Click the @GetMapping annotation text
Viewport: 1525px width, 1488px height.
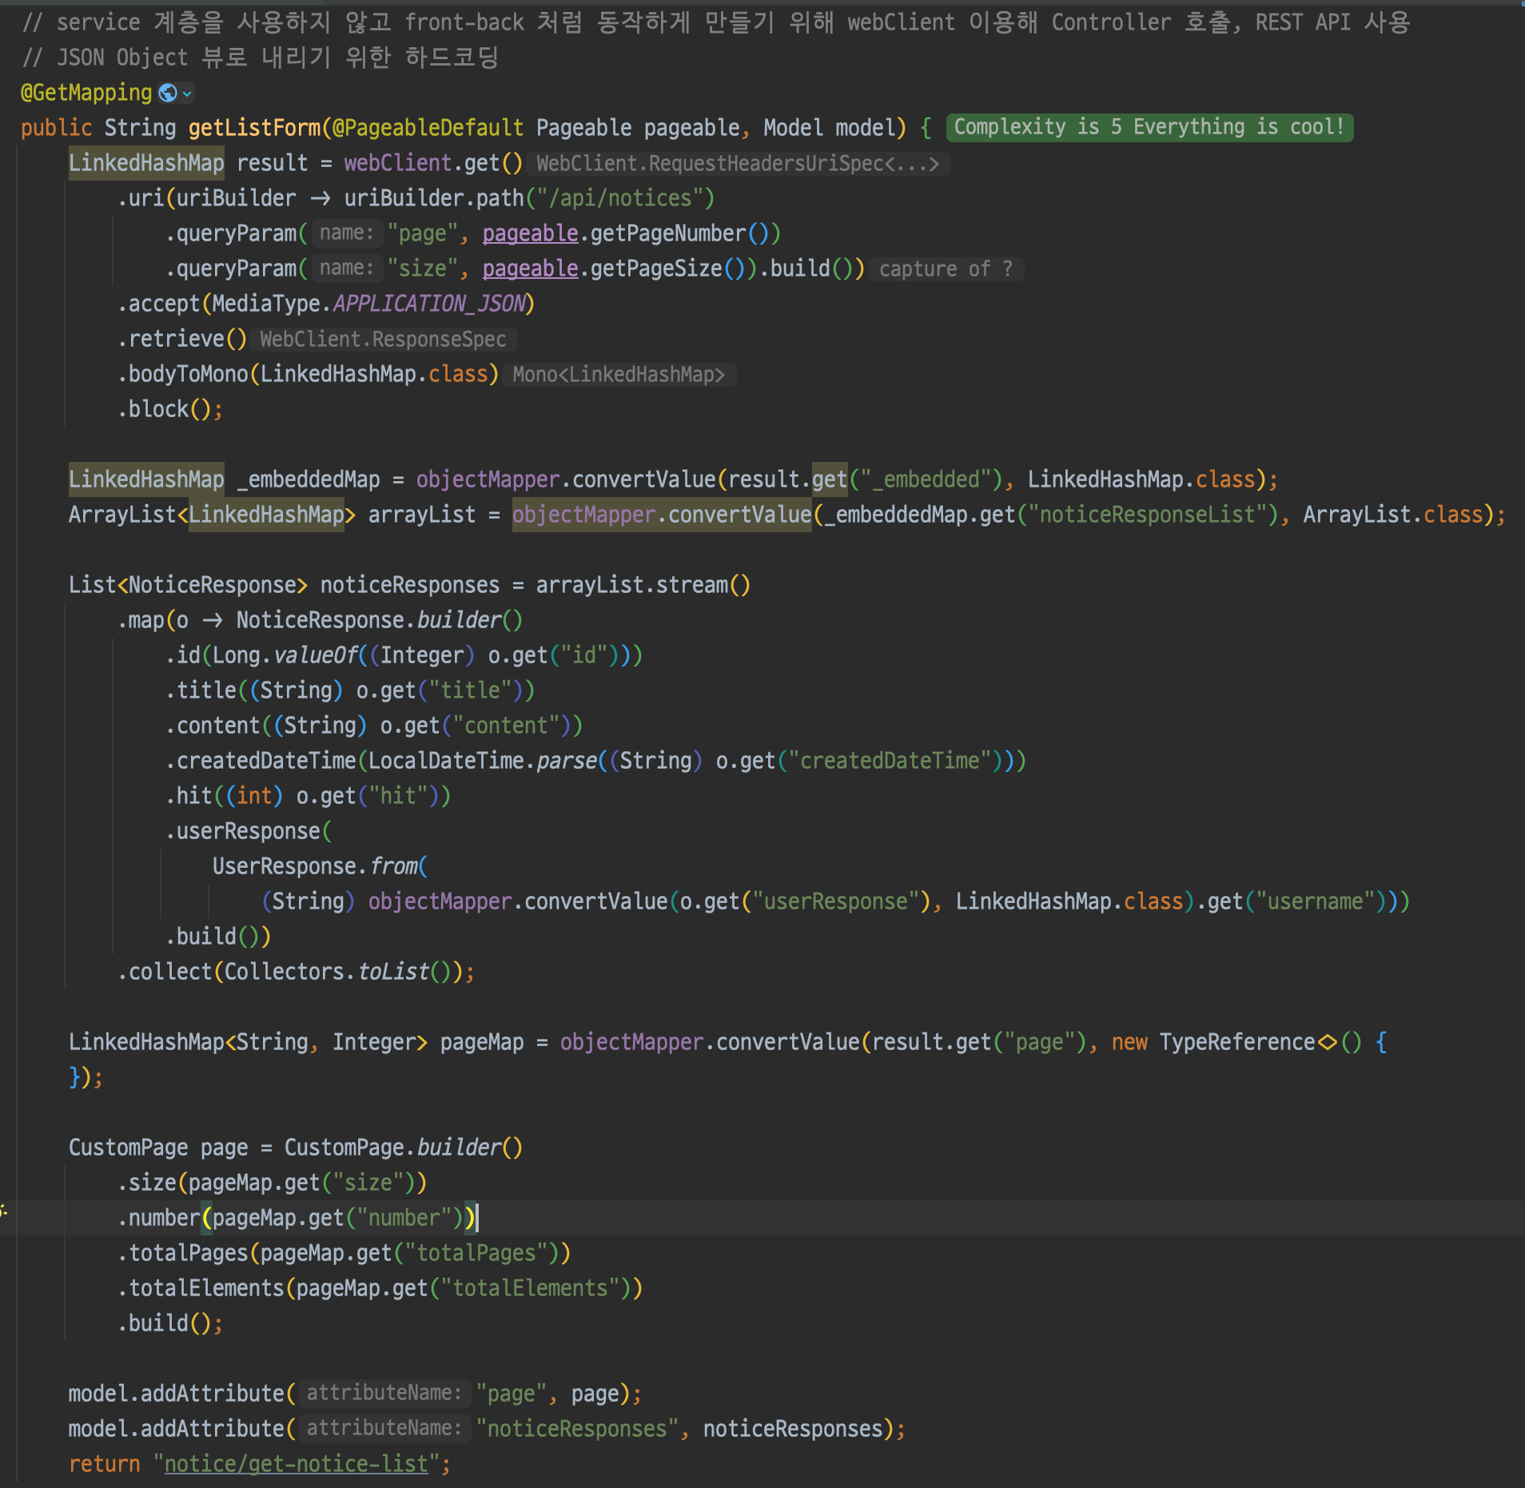[x=85, y=92]
